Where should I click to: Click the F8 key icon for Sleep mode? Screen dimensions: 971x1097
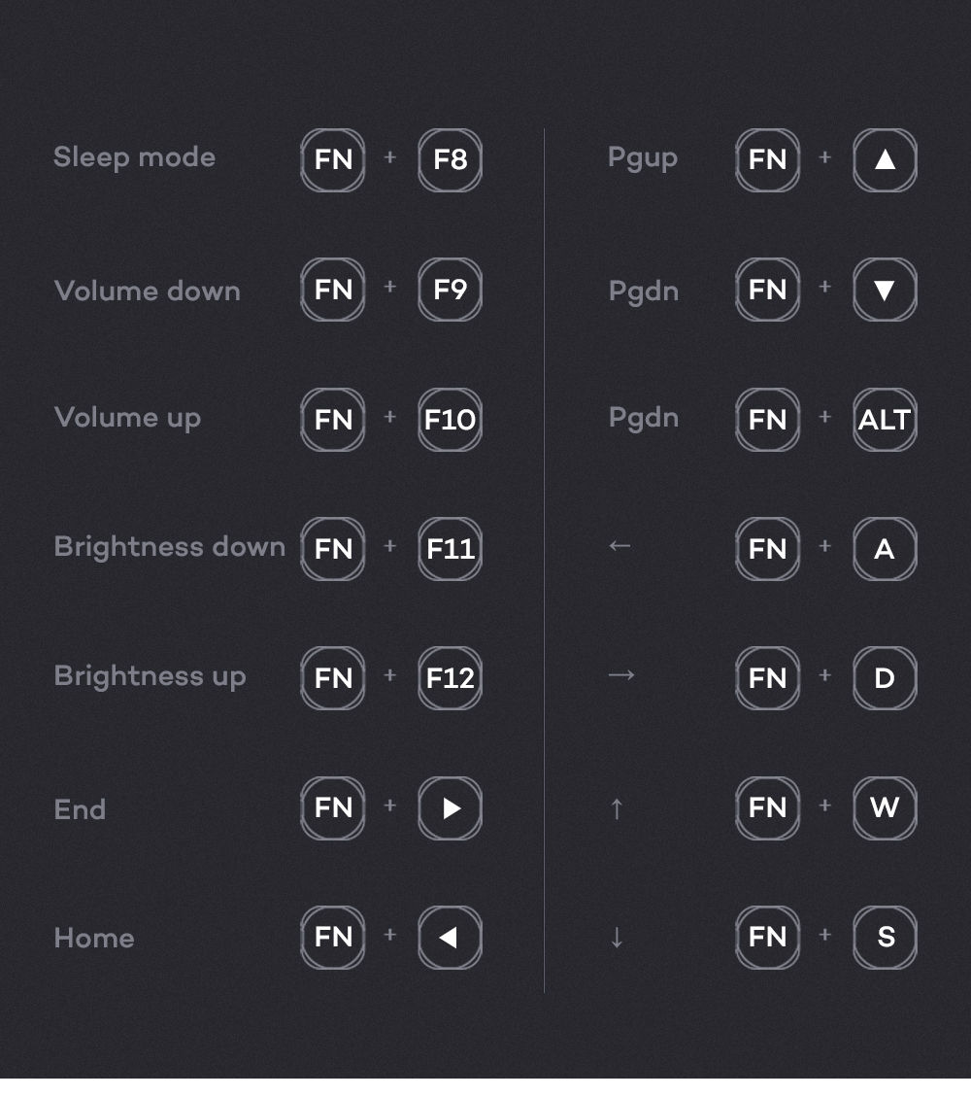click(x=450, y=160)
